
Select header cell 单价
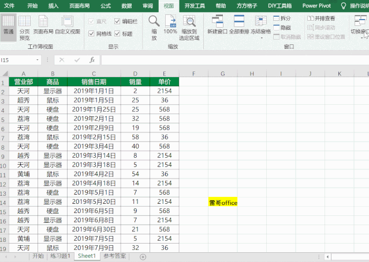pos(164,82)
